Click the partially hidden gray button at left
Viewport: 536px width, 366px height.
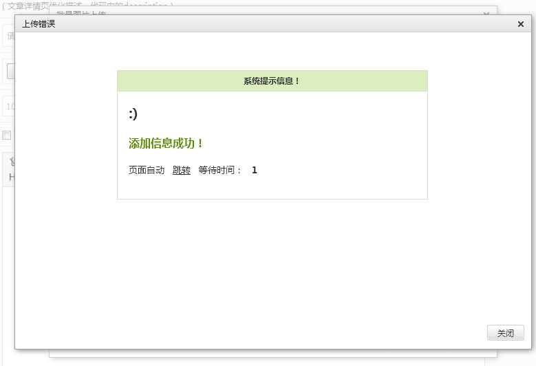(10, 71)
